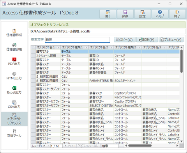Screen dimensions: 187x153
Task: Open ヘルプ help
Action: 160,14
